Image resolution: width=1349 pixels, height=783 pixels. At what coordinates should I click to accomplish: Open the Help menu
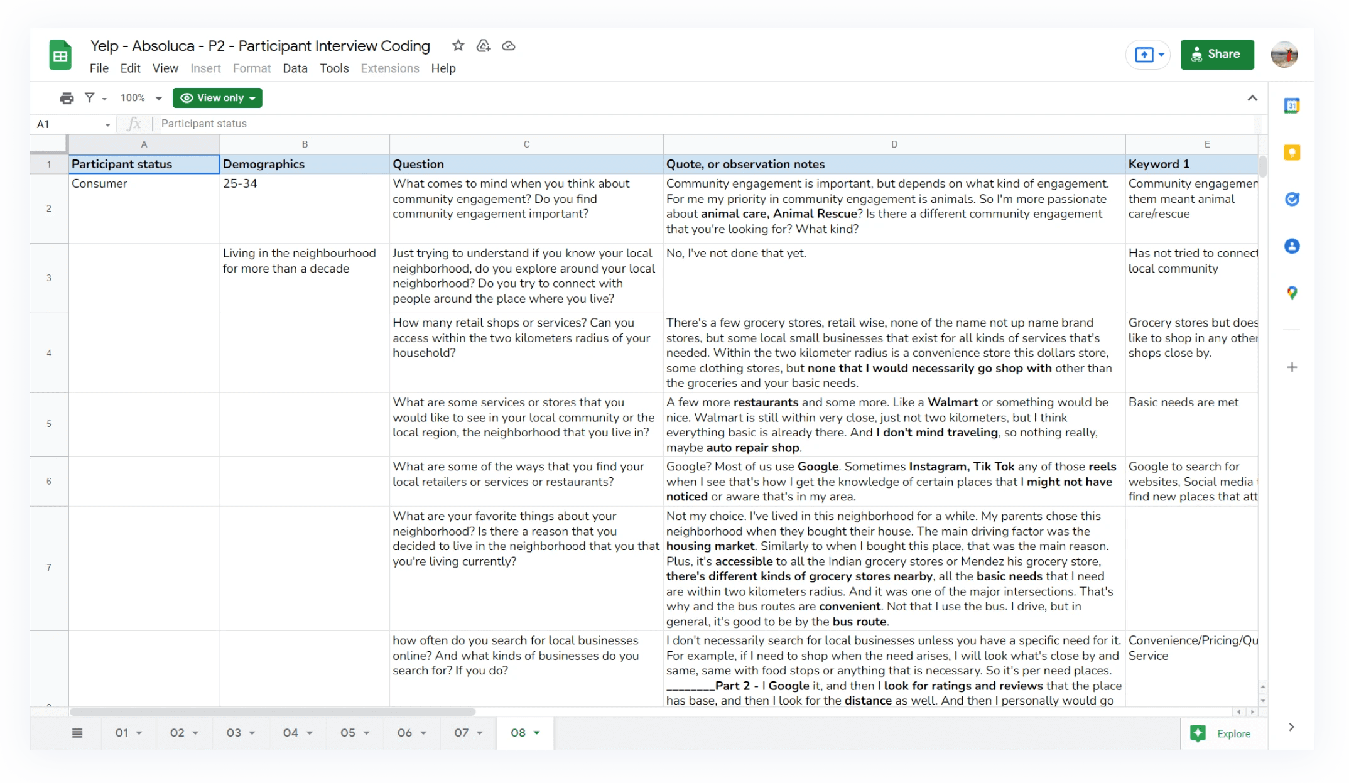[443, 68]
